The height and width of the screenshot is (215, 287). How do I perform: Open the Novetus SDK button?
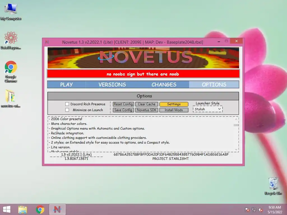click(x=147, y=110)
